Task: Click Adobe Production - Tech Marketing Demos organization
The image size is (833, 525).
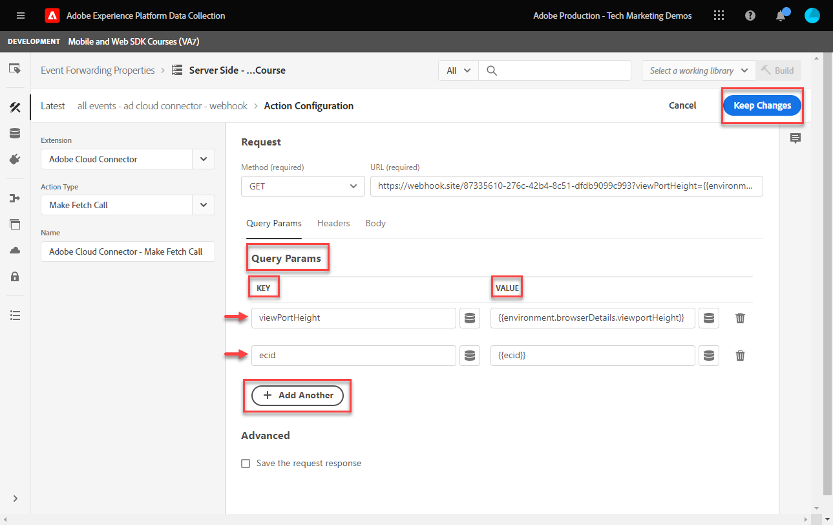Action: [613, 16]
